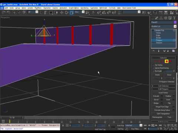Click the Extrude button
Viewport: 178px width, 133px height.
(156, 96)
